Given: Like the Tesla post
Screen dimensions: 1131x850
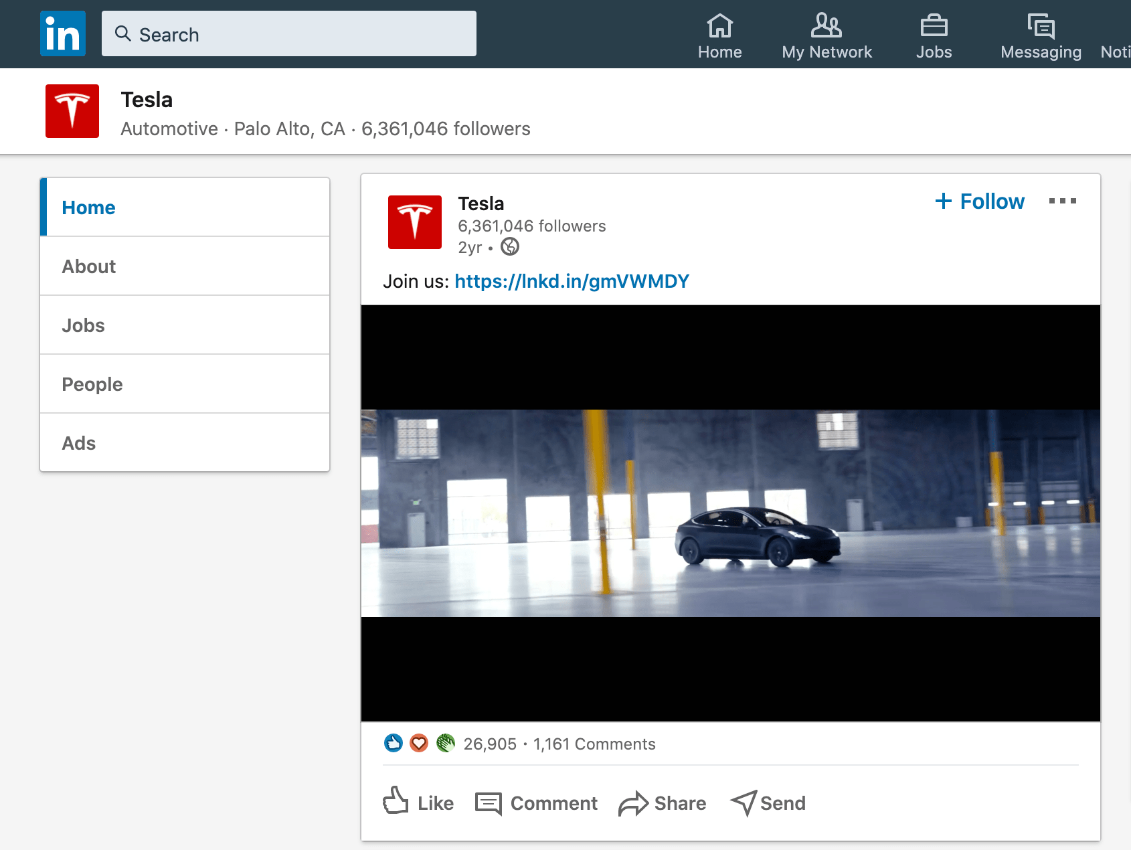Looking at the screenshot, I should point(418,802).
